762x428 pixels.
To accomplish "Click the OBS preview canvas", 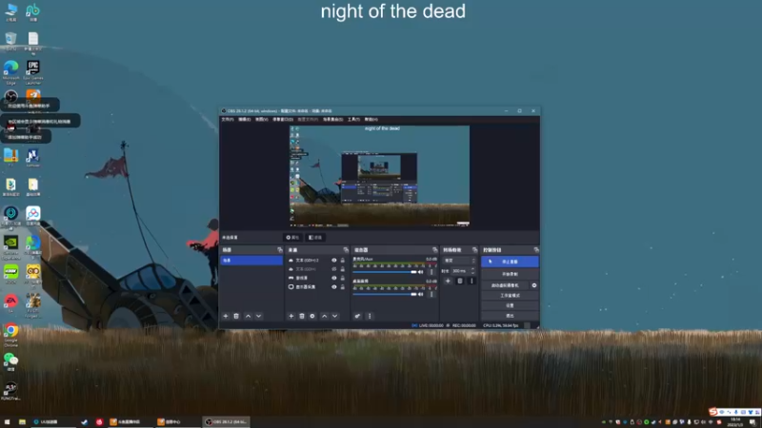I will (379, 176).
